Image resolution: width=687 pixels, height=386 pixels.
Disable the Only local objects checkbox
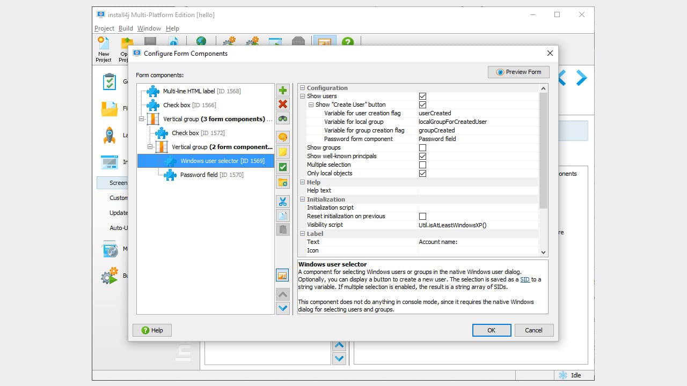pyautogui.click(x=423, y=173)
